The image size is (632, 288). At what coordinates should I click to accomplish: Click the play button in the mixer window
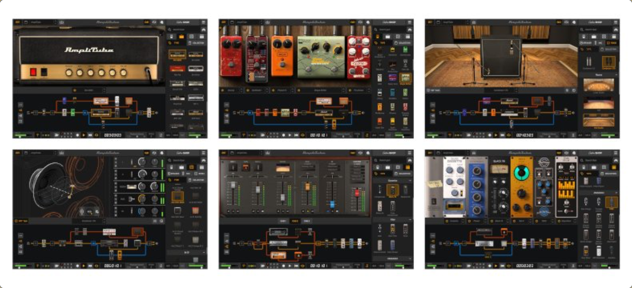coord(290,266)
